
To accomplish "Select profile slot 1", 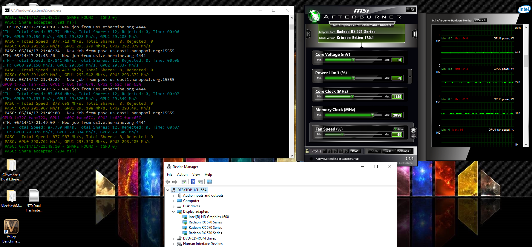I will 325,151.
